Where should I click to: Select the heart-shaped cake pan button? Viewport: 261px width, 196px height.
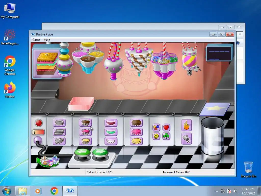pyautogui.click(x=59, y=141)
